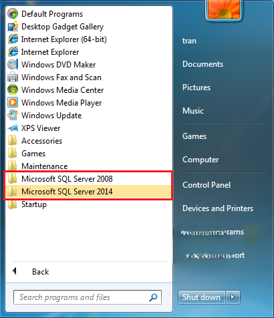Screen dimensions: 274x318
Task: Click the Windows Update icon
Action: [13, 116]
